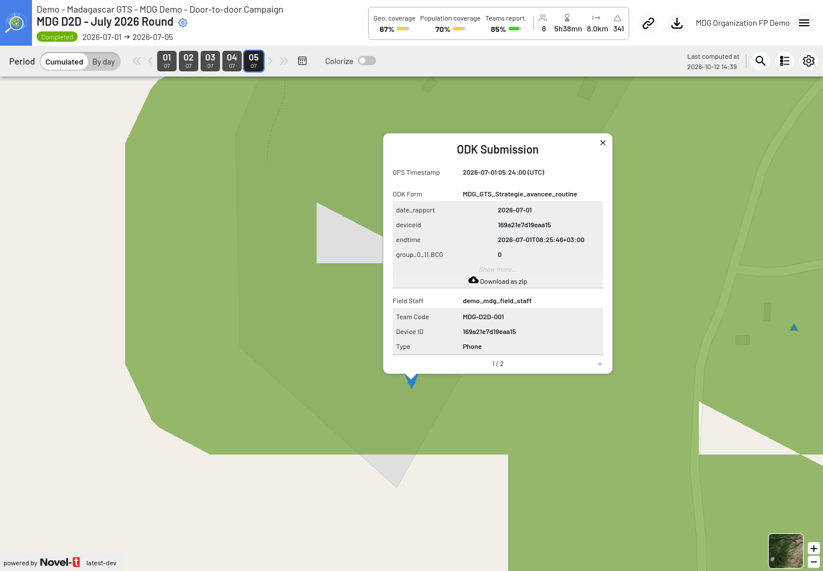The image size is (823, 571).
Task: Click the copy link icon
Action: 648,23
